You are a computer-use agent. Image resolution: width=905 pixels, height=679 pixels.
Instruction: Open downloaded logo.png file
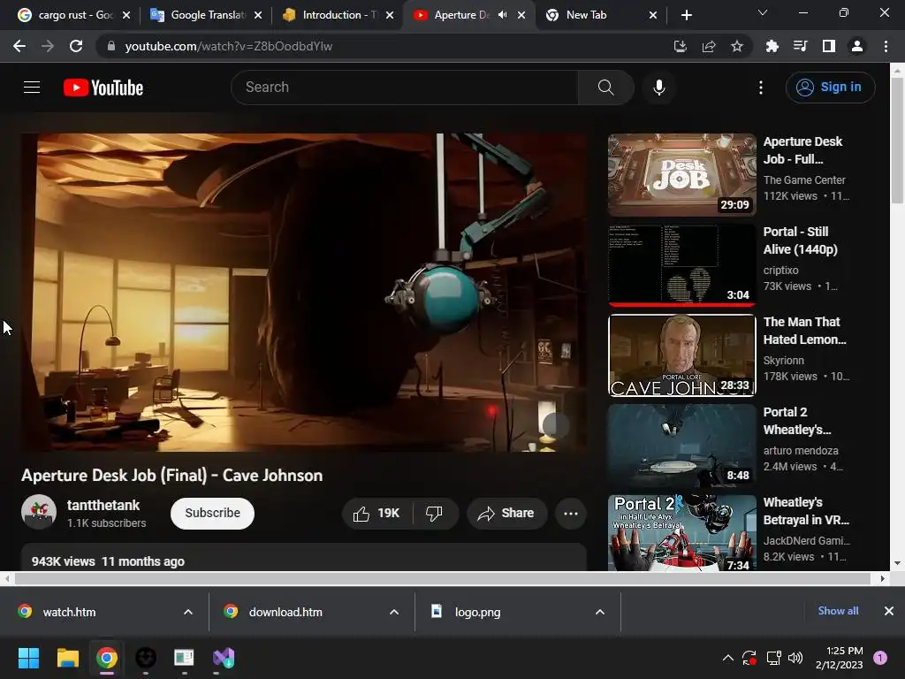coord(477,612)
